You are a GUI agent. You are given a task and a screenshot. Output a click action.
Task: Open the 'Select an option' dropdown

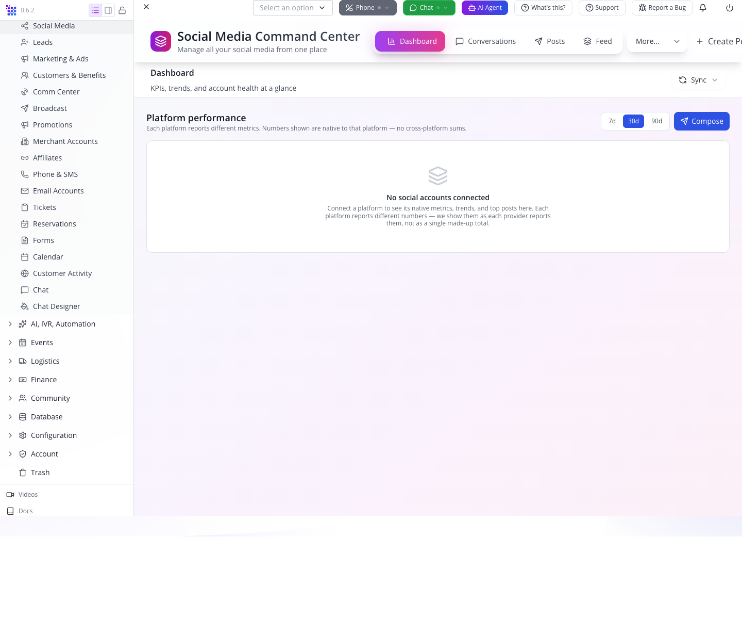(x=293, y=8)
